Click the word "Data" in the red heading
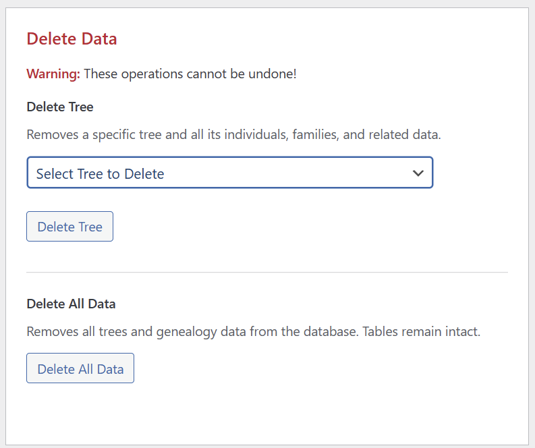Viewport: 535px width, 448px height. [99, 39]
